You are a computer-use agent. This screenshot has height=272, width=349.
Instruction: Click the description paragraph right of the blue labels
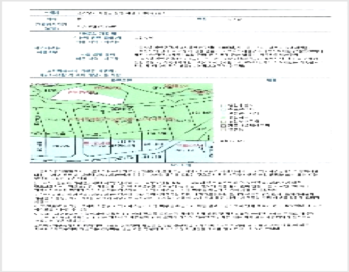tap(229, 57)
